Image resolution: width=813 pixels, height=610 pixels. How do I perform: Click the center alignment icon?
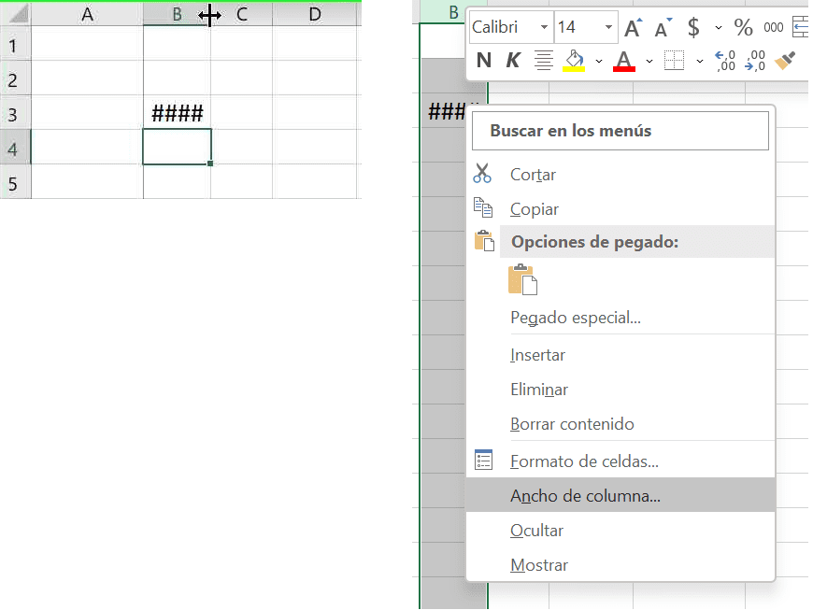[543, 61]
